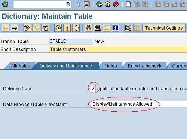Click the Transp. Table field ZTABLE1
Viewport: 187px width, 139px height.
(71, 41)
